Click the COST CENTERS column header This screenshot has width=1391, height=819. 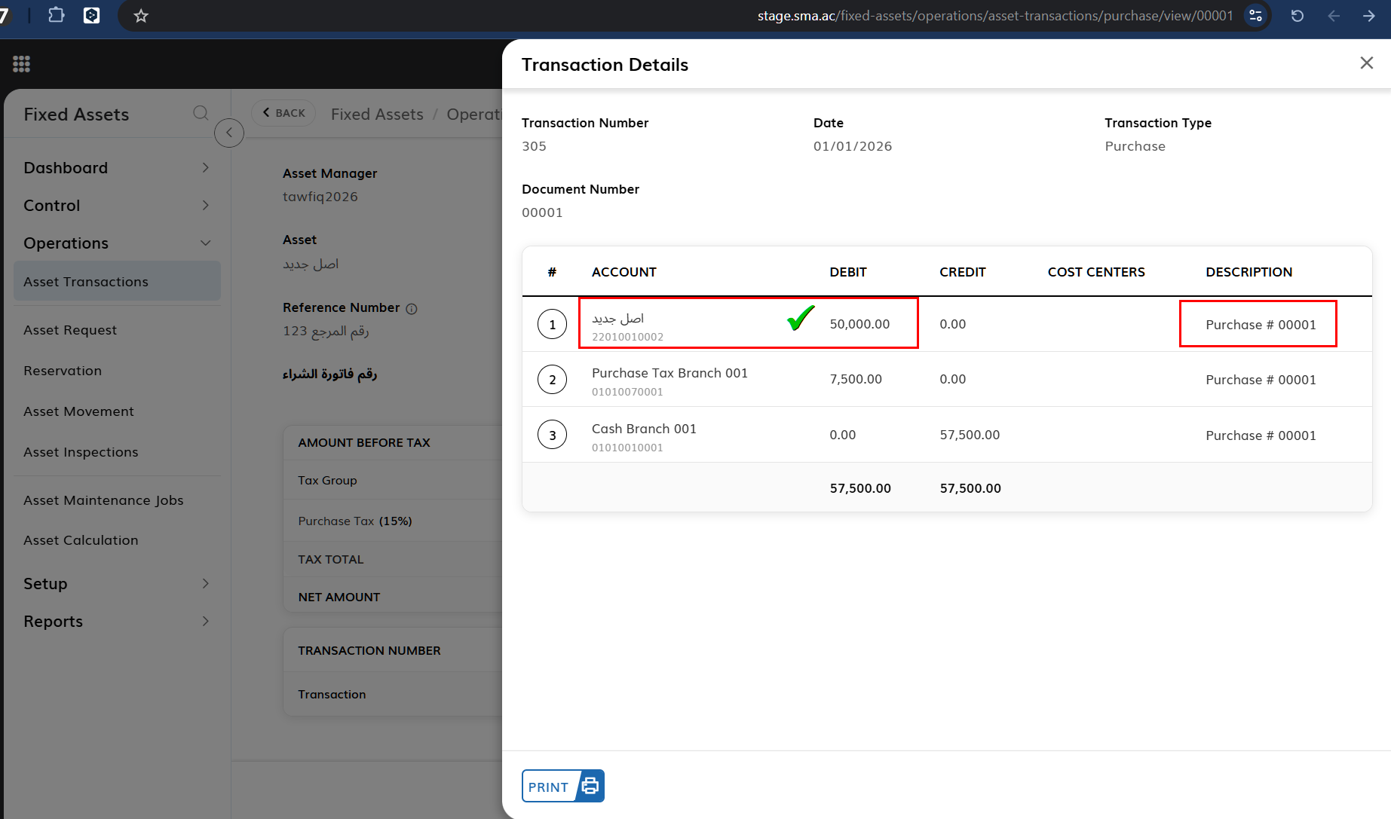click(1096, 272)
